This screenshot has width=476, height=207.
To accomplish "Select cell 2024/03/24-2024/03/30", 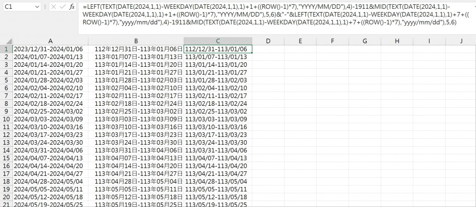I will coord(50,142).
